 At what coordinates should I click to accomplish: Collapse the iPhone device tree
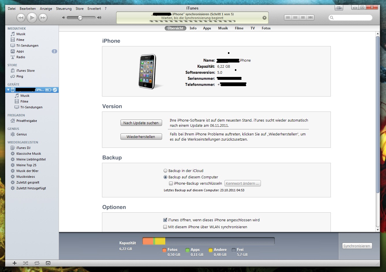coord(8,90)
